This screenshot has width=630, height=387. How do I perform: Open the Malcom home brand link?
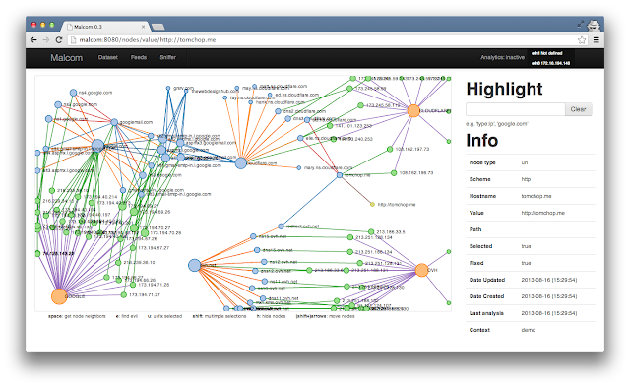pyautogui.click(x=66, y=58)
